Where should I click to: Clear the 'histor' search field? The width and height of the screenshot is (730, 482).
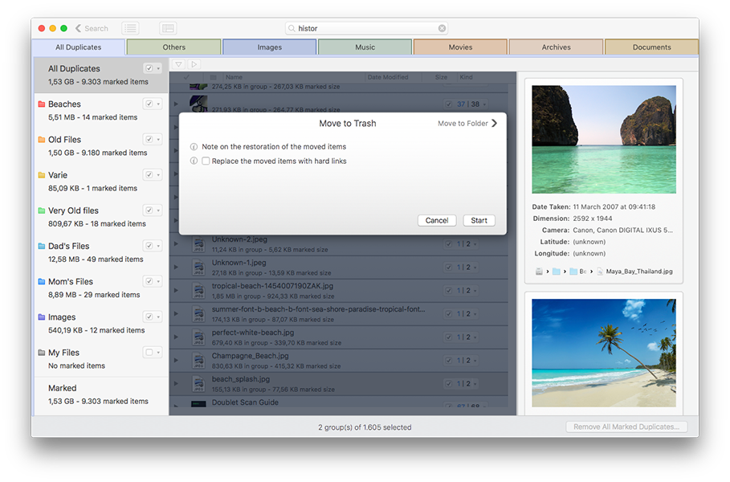click(x=442, y=28)
